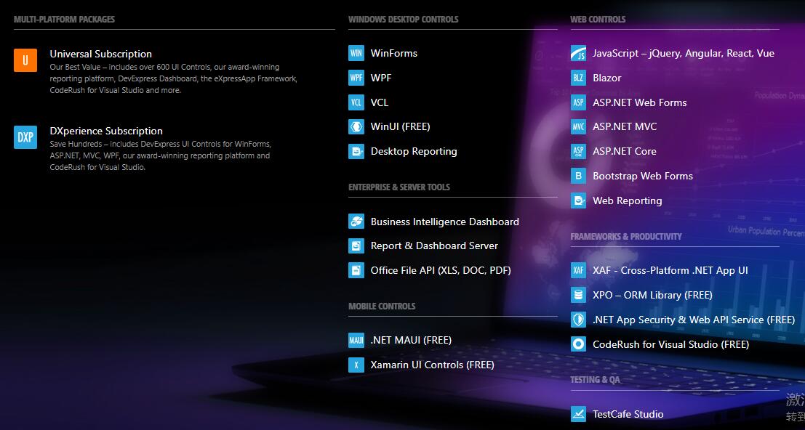
Task: Click the CodeRush circular icon
Action: 578,344
